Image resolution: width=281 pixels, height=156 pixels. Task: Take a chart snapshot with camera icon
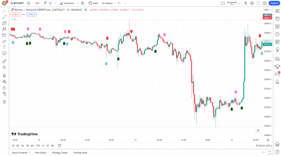click(x=265, y=3)
